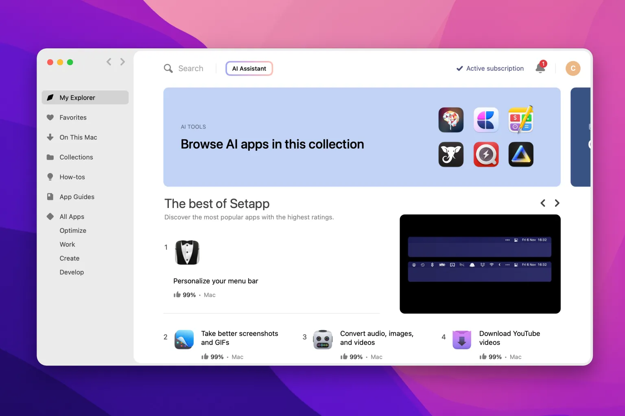The image size is (625, 416).
Task: Click the robot icon for converting audio and videos
Action: (x=323, y=339)
